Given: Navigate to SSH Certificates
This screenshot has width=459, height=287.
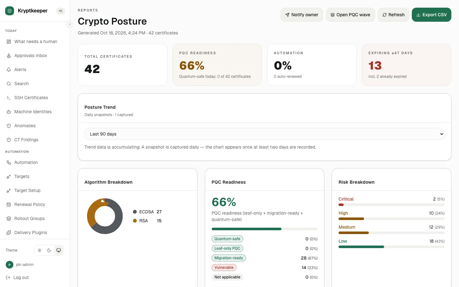Looking at the screenshot, I should tap(35, 98).
